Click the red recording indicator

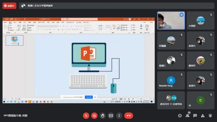[x=9, y=5]
